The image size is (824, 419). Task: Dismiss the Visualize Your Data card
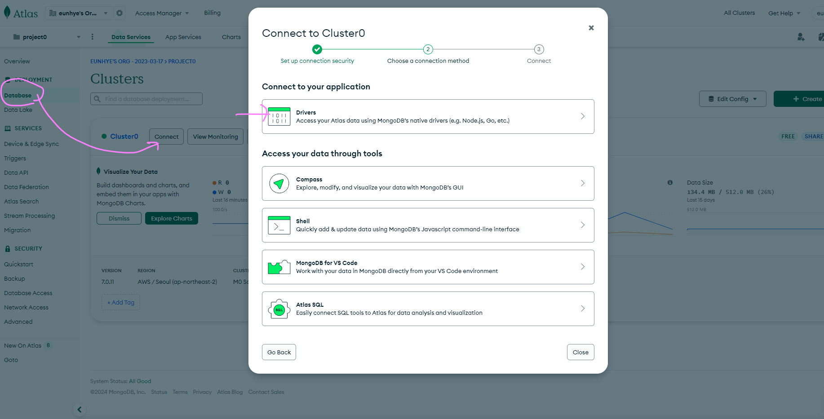119,218
